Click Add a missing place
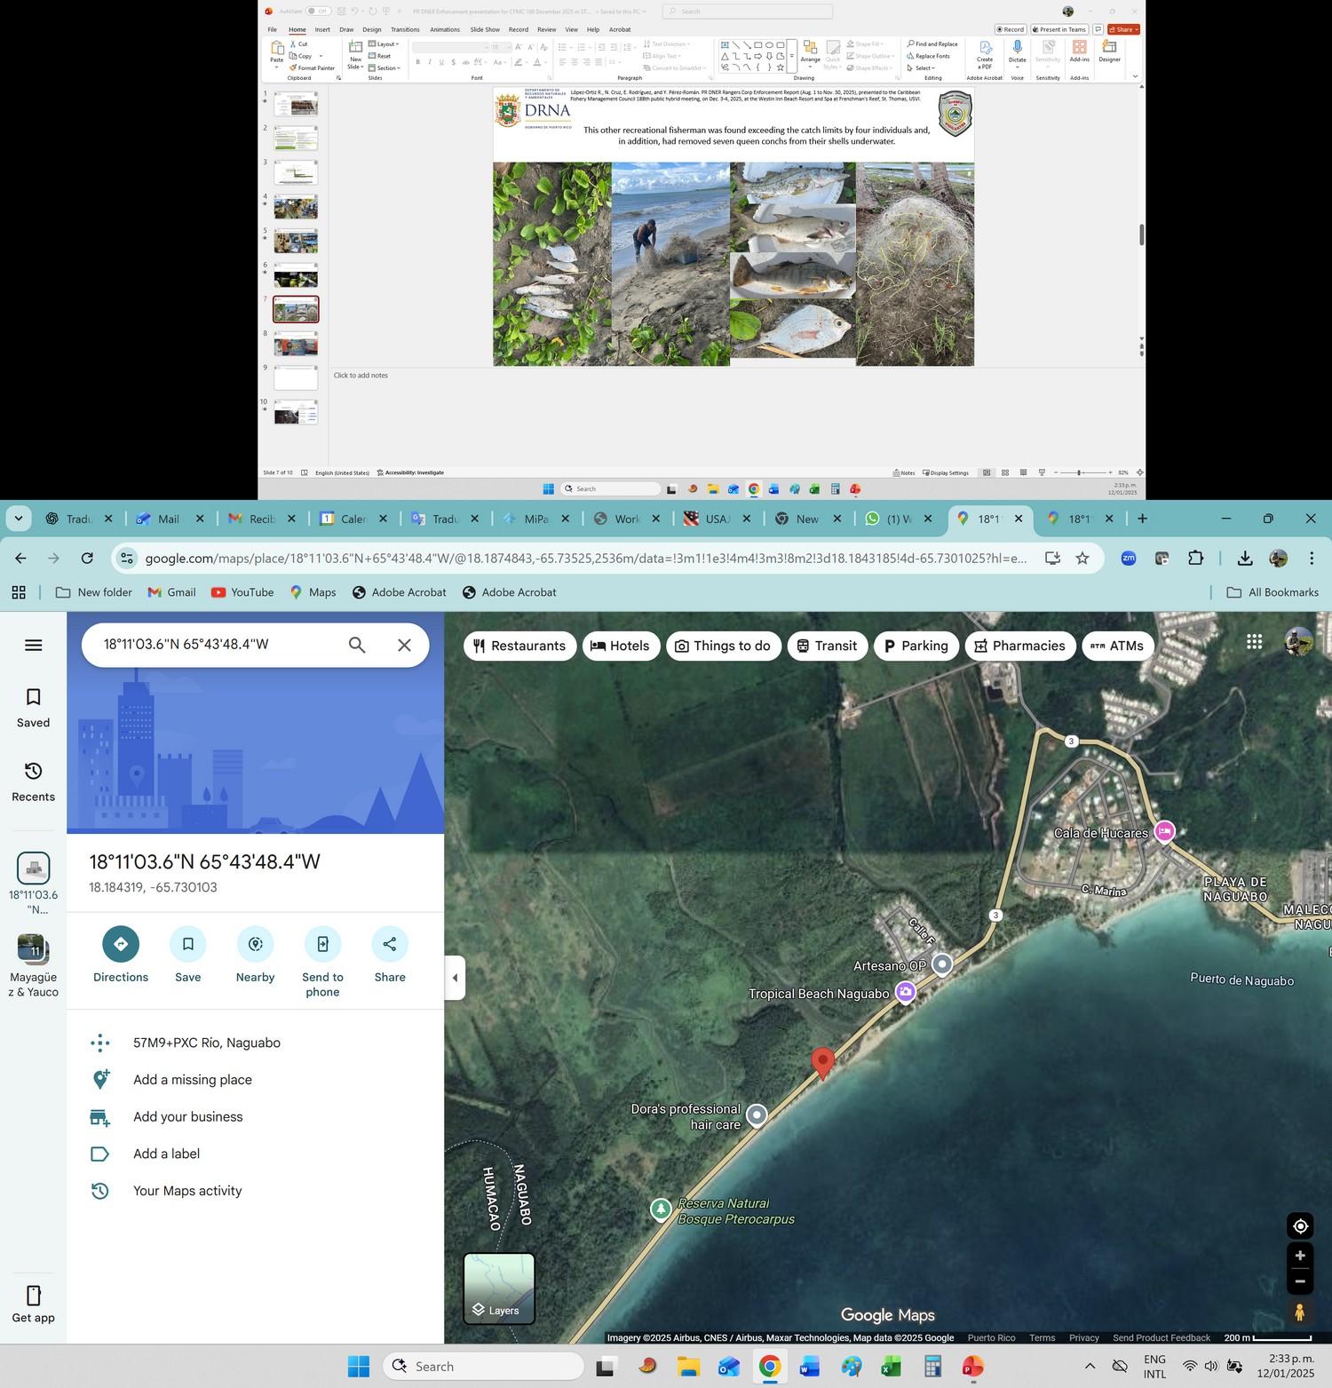 point(193,1080)
